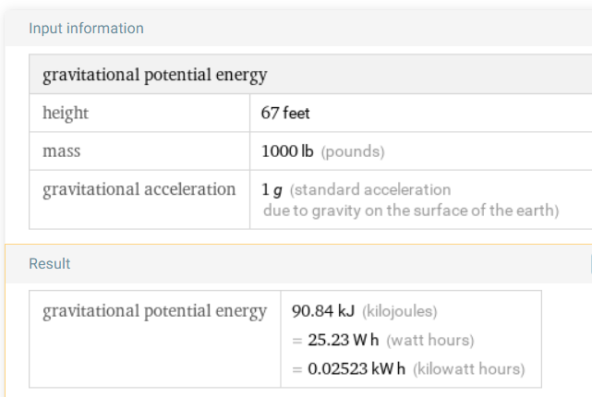Select the '67 feet' height value

pyautogui.click(x=285, y=114)
